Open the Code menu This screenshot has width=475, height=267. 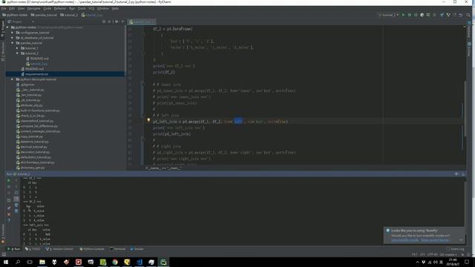[x=47, y=8]
